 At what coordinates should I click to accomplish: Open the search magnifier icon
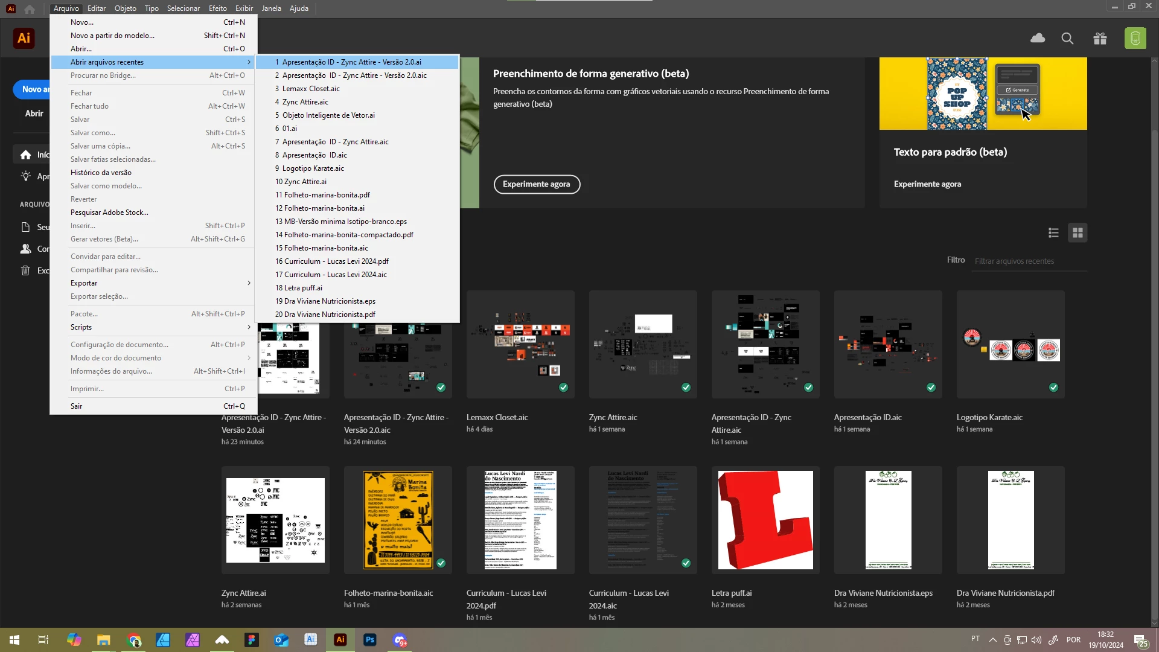[1067, 39]
